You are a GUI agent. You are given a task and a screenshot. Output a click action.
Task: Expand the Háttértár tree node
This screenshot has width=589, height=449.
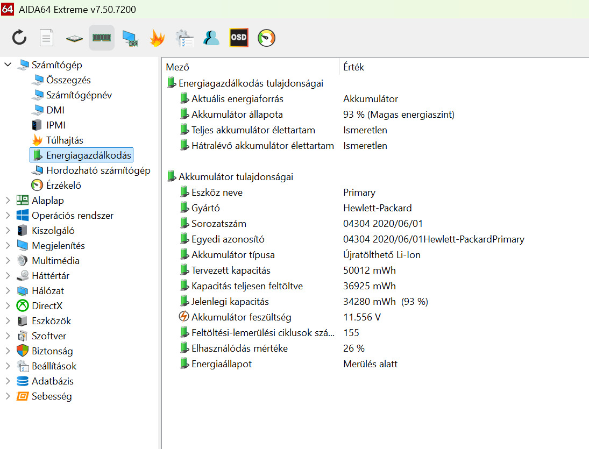coord(8,275)
